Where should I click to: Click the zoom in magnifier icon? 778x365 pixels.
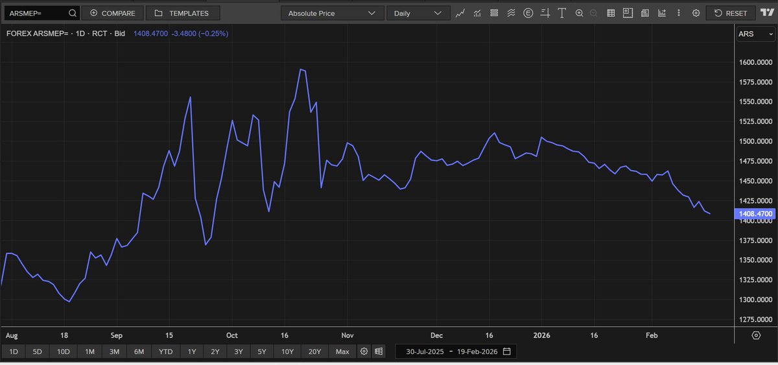579,13
